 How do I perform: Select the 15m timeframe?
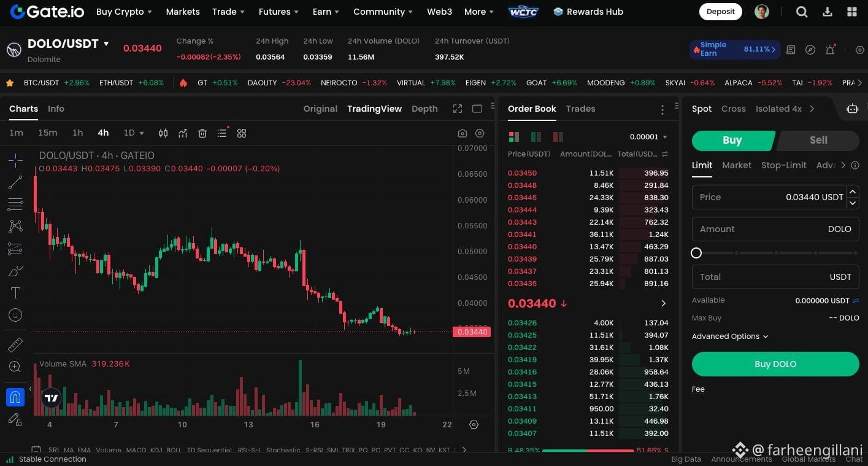point(48,133)
